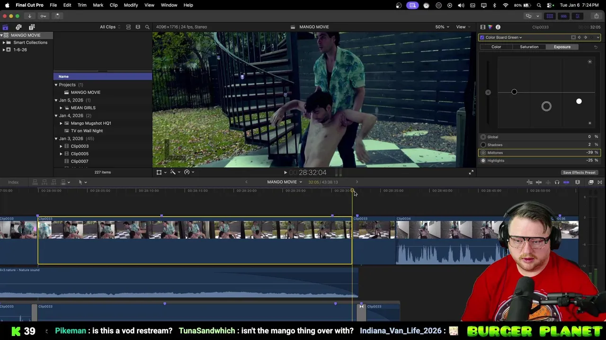
Task: Expand the Smart Collections folder
Action: point(4,42)
